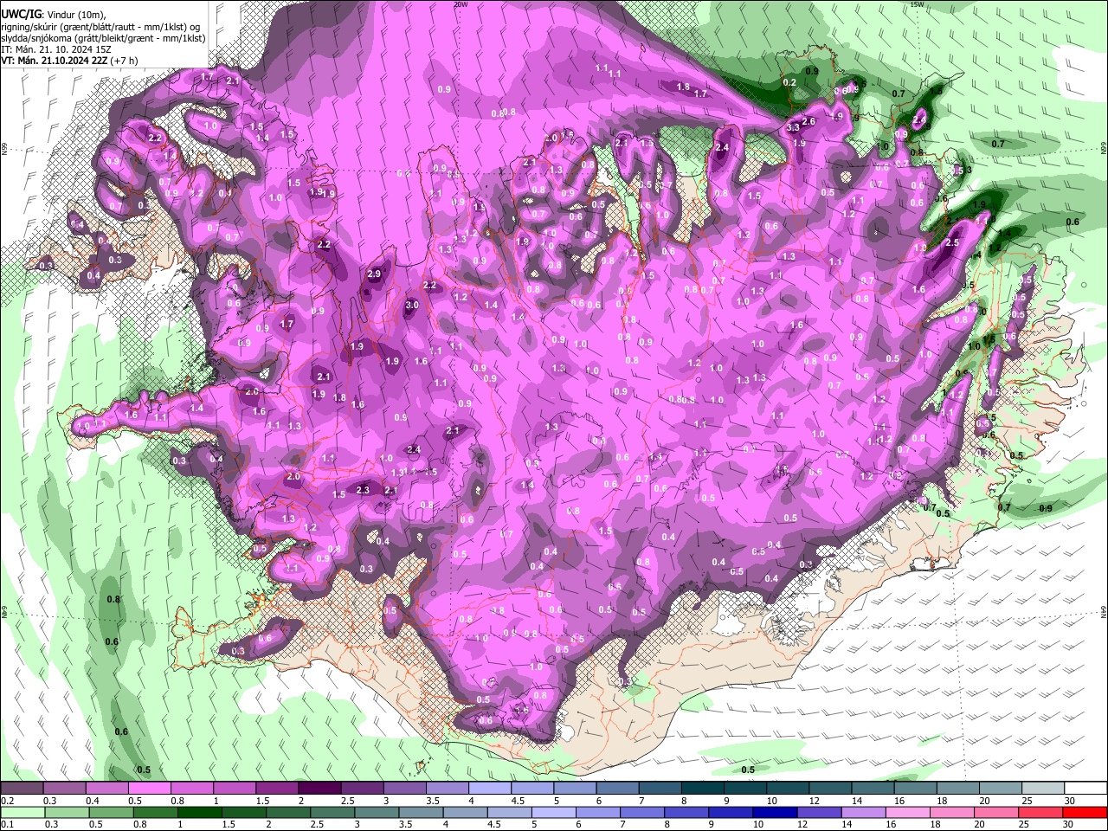This screenshot has height=831, width=1108.
Task: Select the 2–2.5 grey-green swatch in bottom legend
Action: coord(288,812)
